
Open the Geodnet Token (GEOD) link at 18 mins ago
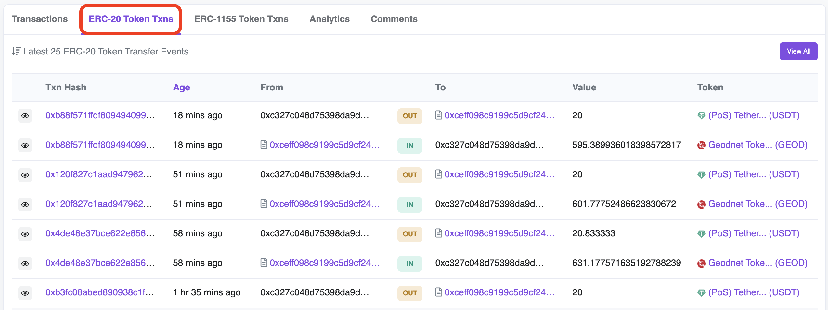(757, 145)
